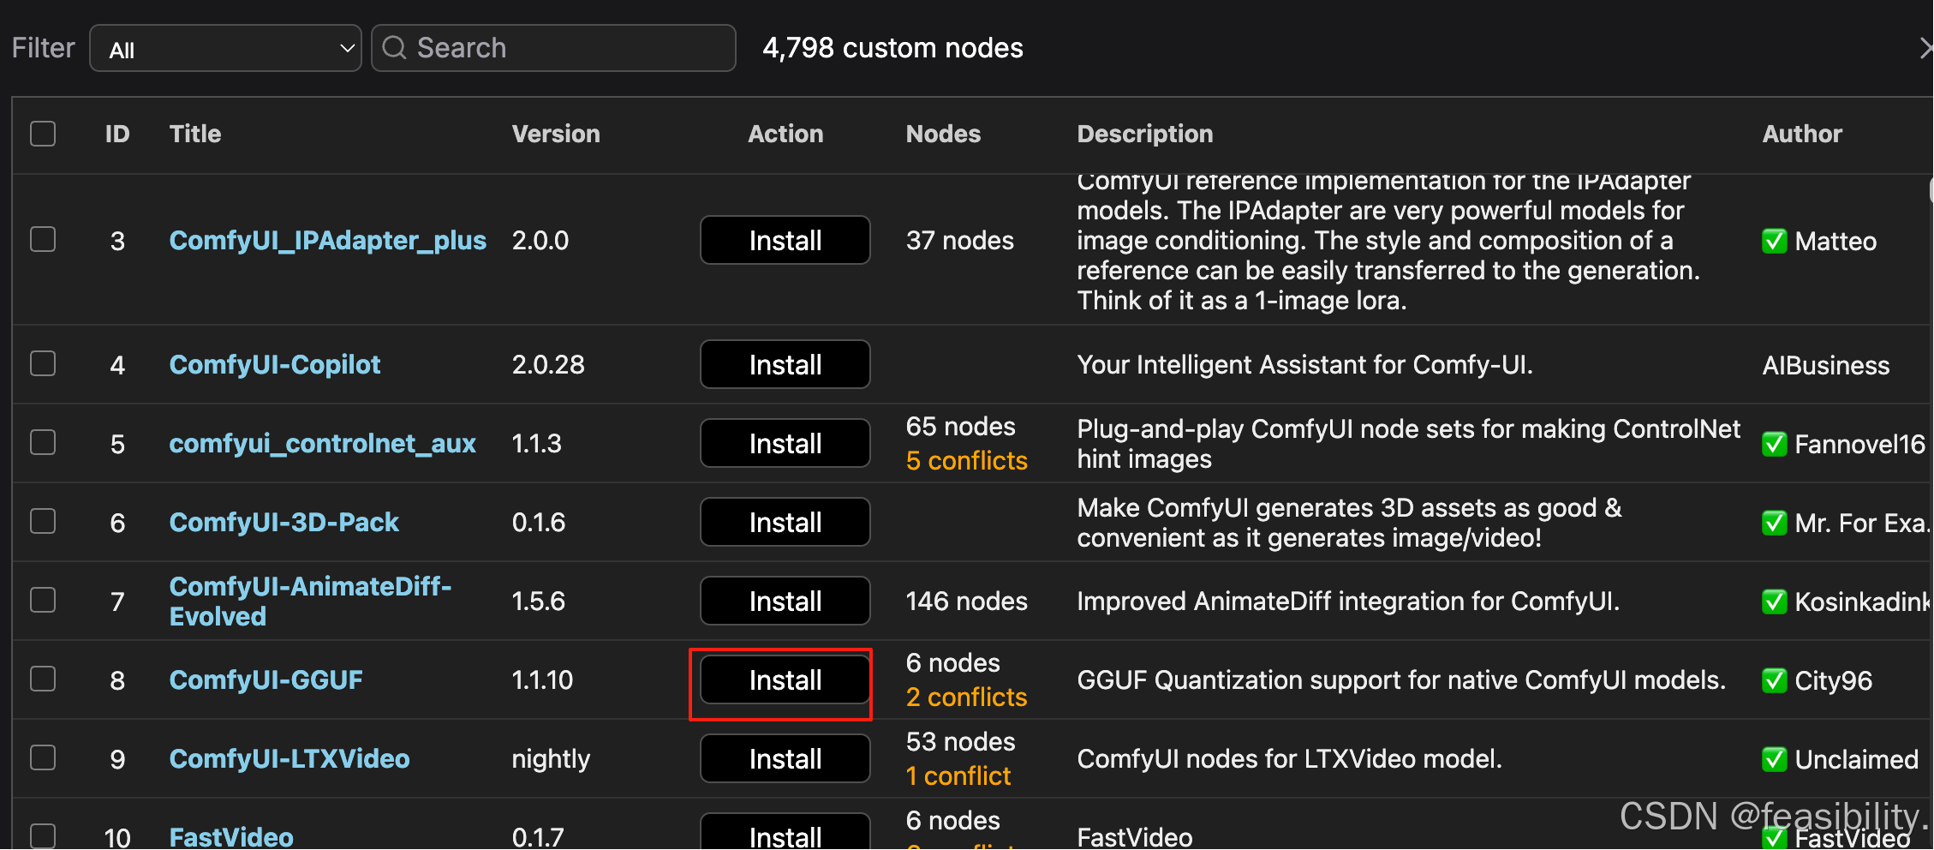Screen dimensions: 1934x850
Task: Sort by the Version column header
Action: coord(556,134)
